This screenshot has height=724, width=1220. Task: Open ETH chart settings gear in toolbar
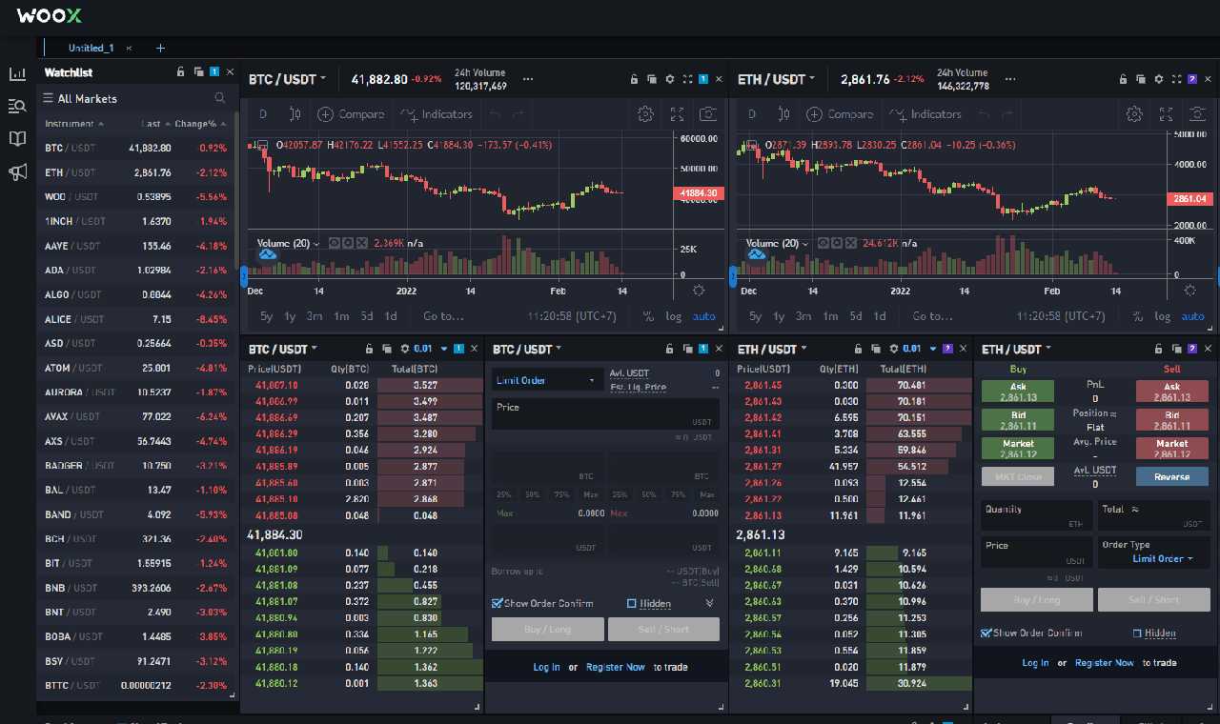pyautogui.click(x=1134, y=114)
